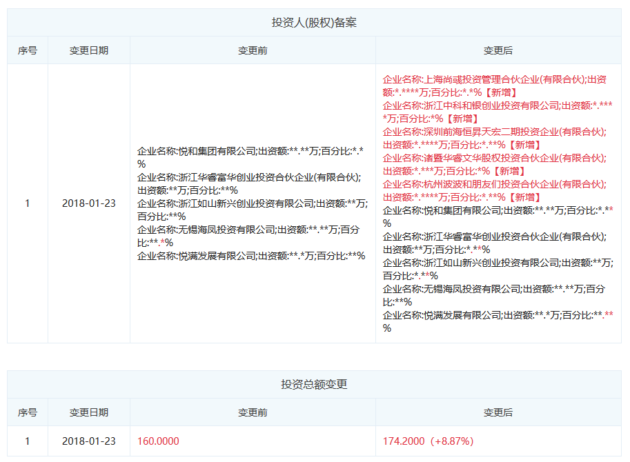Click row number 1 in 投资人(股权)备案 table
630x462 pixels.
tap(28, 203)
